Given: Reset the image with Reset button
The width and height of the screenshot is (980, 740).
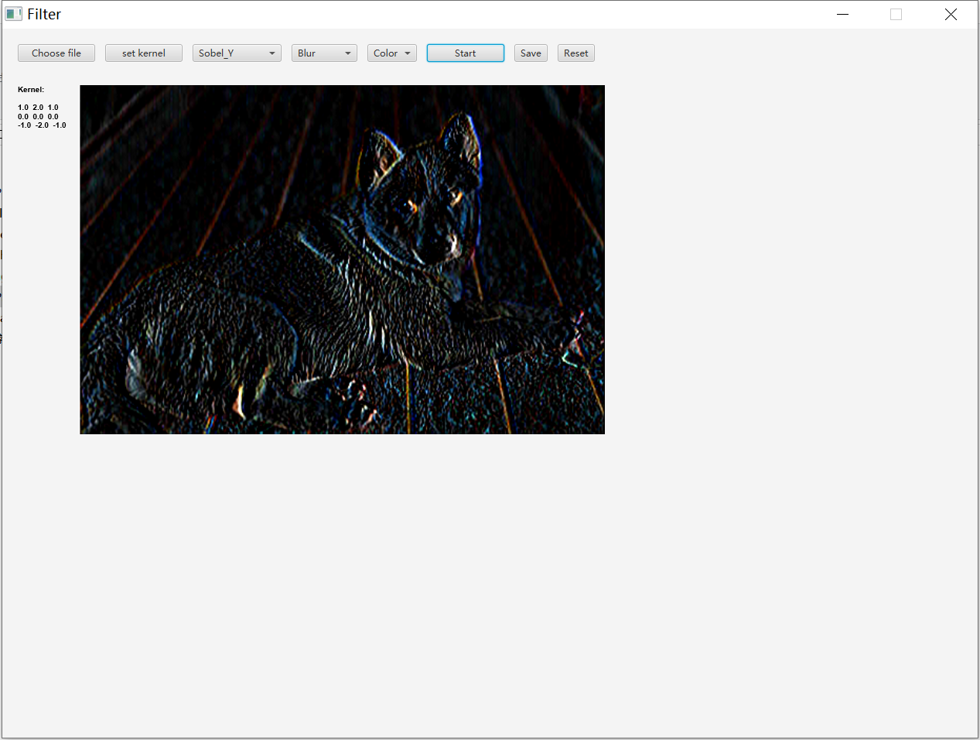Looking at the screenshot, I should click(575, 53).
